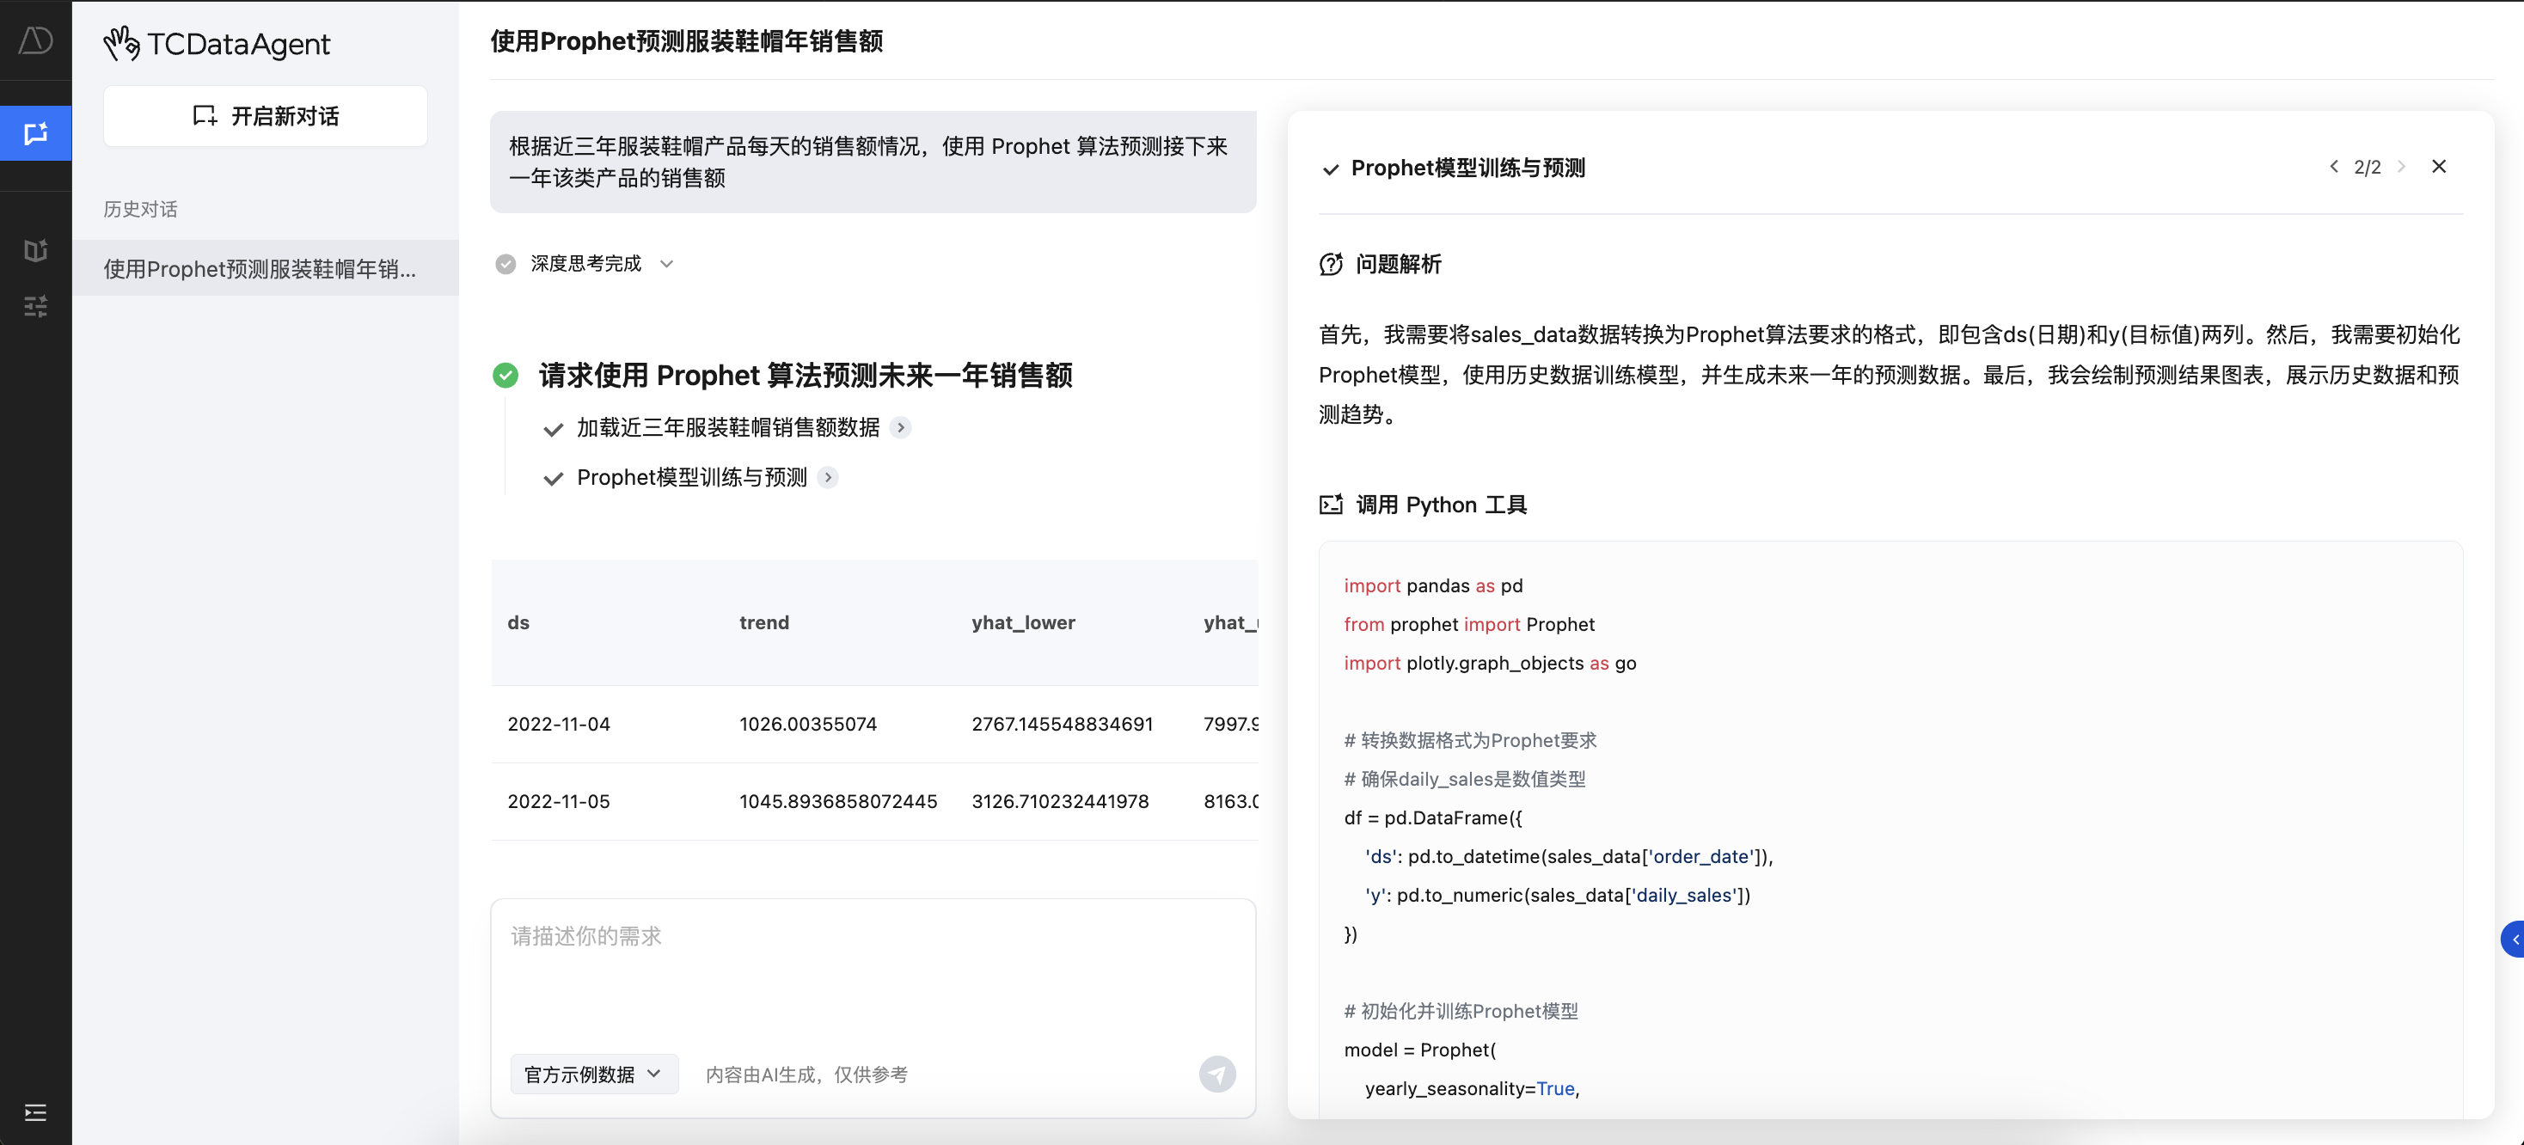Expand the 加载近三年服装鞋帽销售额数据 step arrow
This screenshot has width=2524, height=1145.
pos(900,427)
